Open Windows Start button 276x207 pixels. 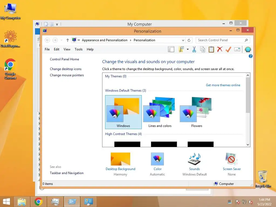click(6, 202)
